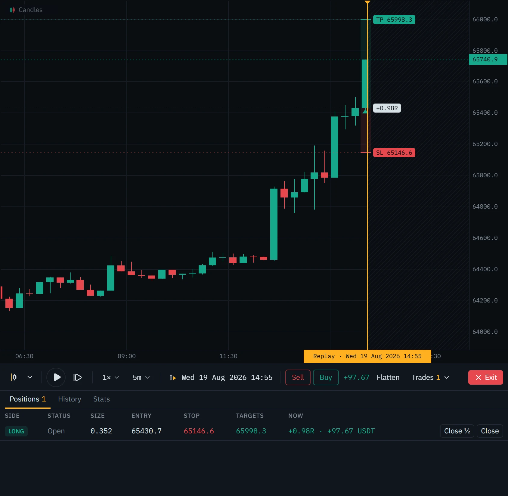
Task: Click the 06:30 time axis label
Action: click(x=24, y=356)
